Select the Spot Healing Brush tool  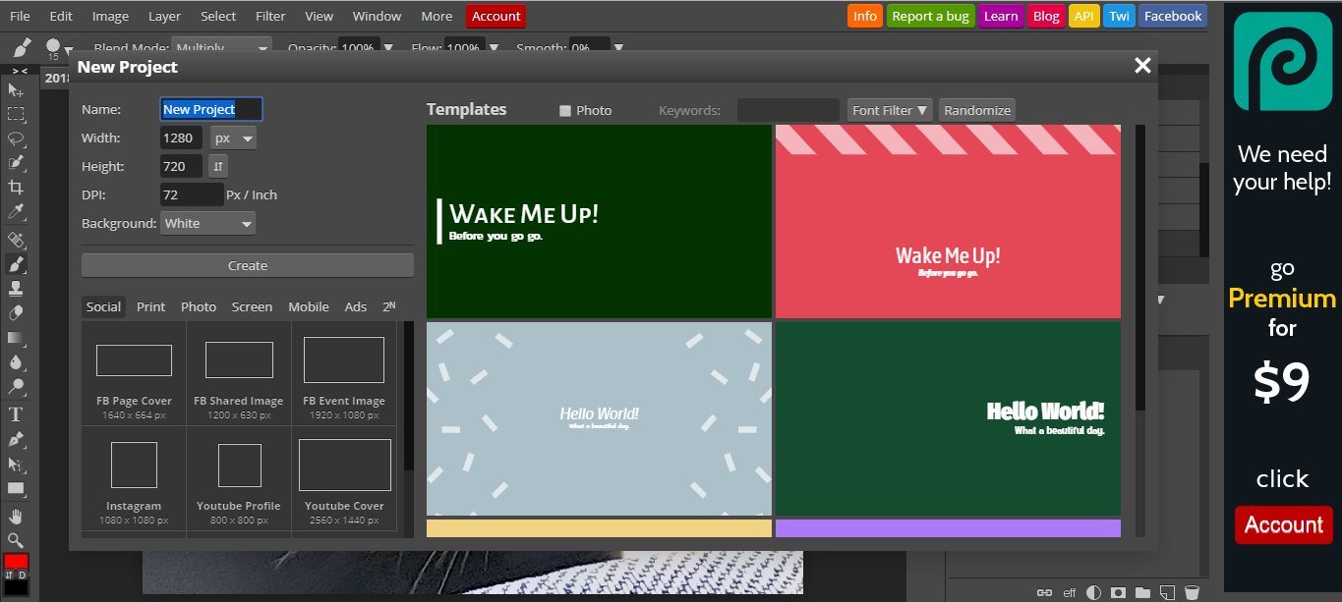(x=16, y=240)
